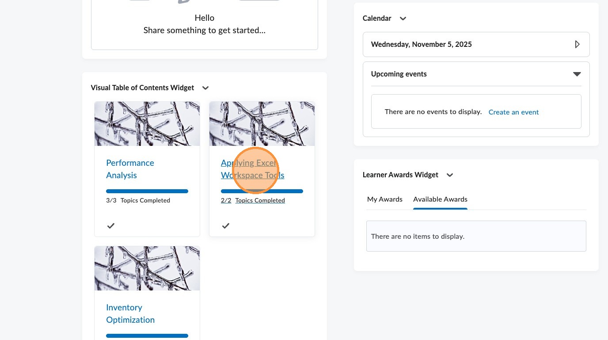This screenshot has width=608, height=340.
Task: Select the Available Awards tab
Action: point(440,199)
